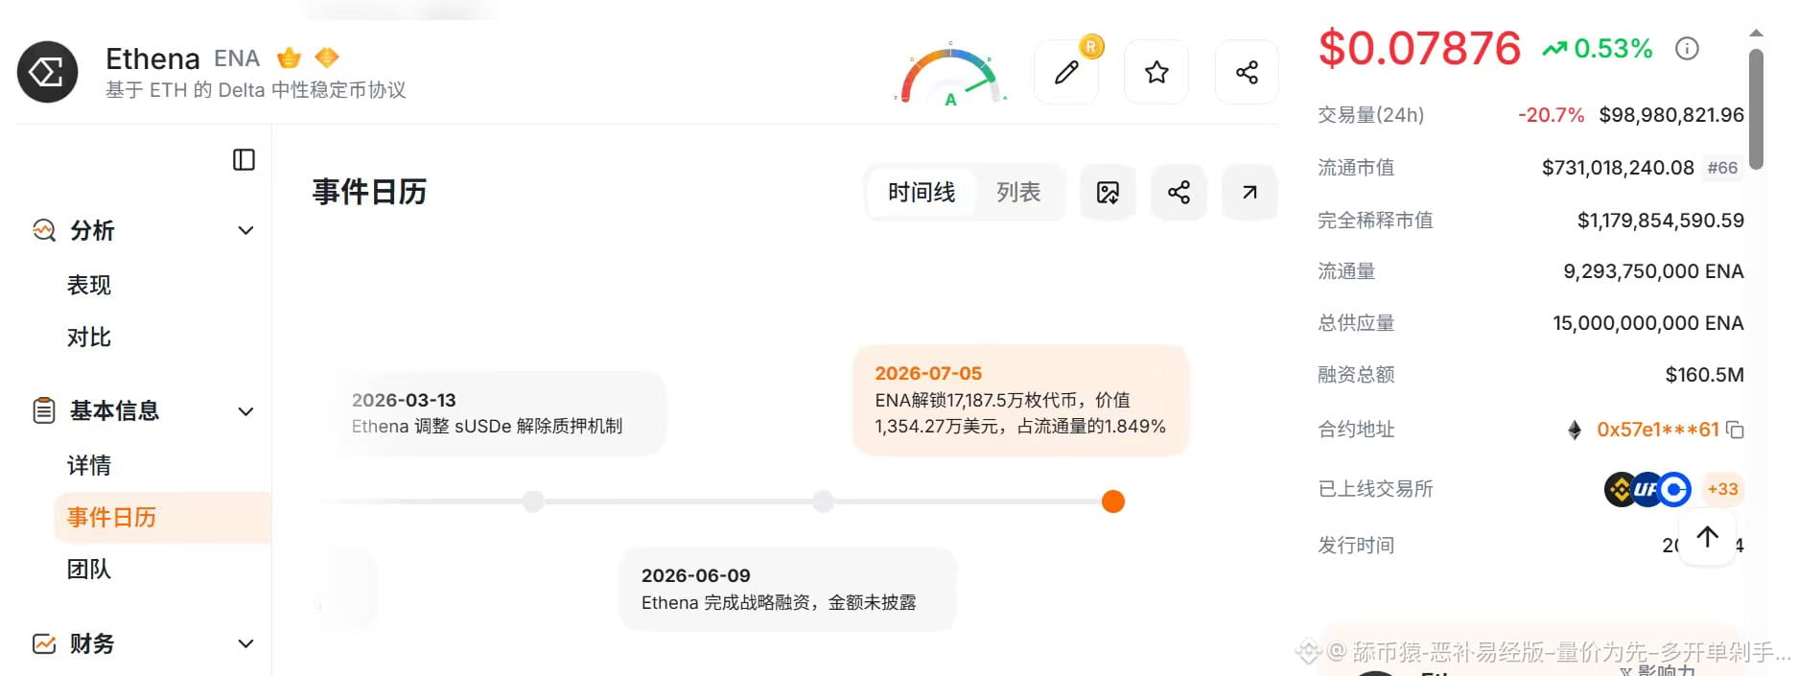
Task: Click the market cap $731,018,240.08
Action: pyautogui.click(x=1618, y=168)
